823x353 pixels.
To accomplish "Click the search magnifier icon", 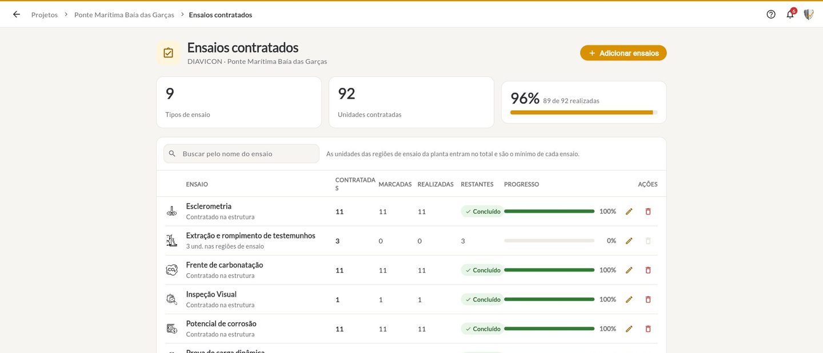I will coord(172,153).
